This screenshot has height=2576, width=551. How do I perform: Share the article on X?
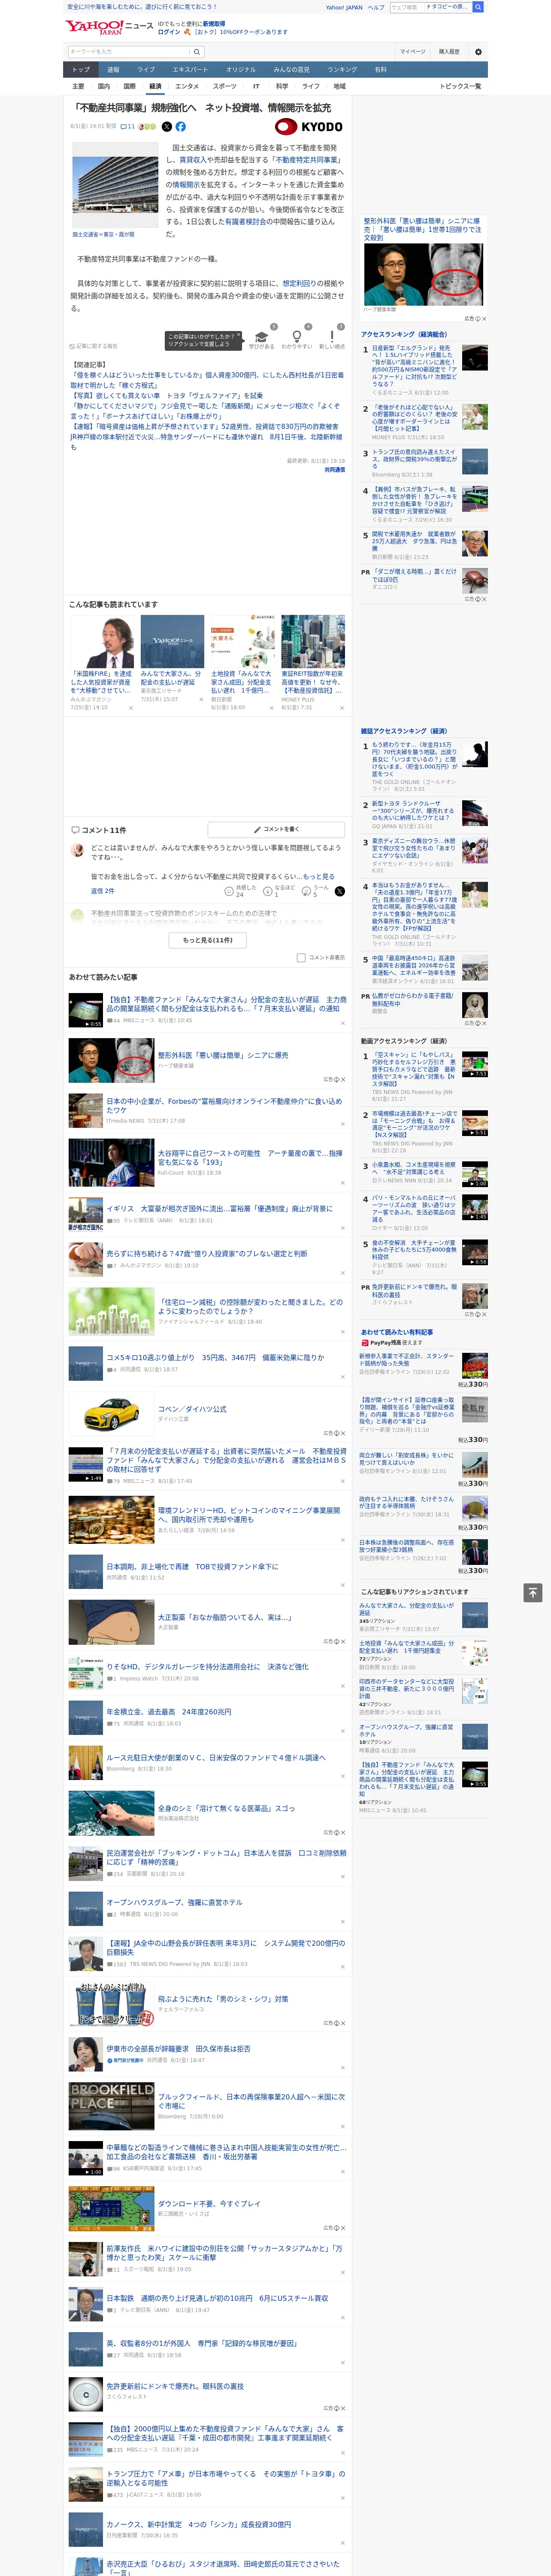click(167, 127)
